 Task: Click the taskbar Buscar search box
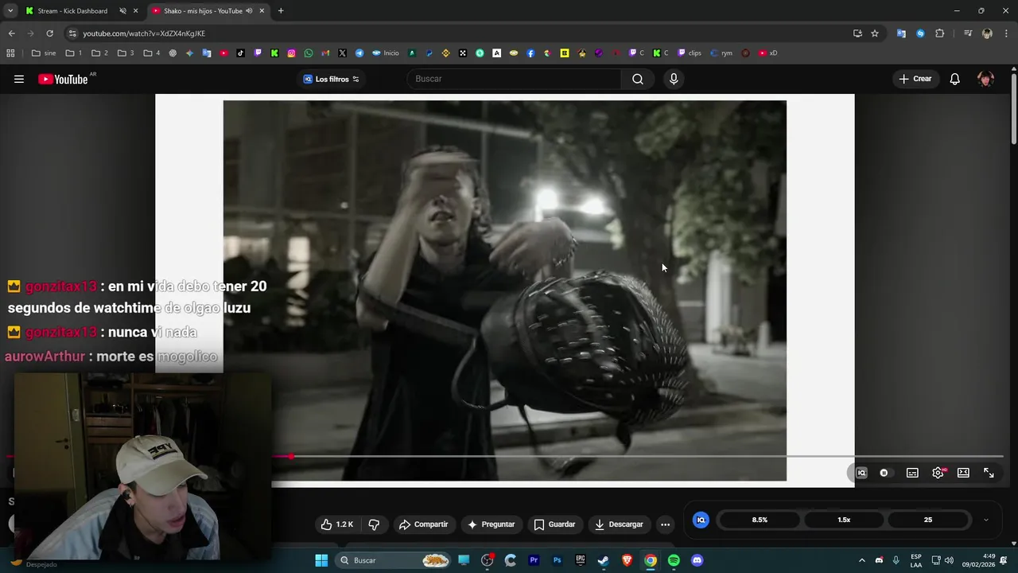coord(394,560)
